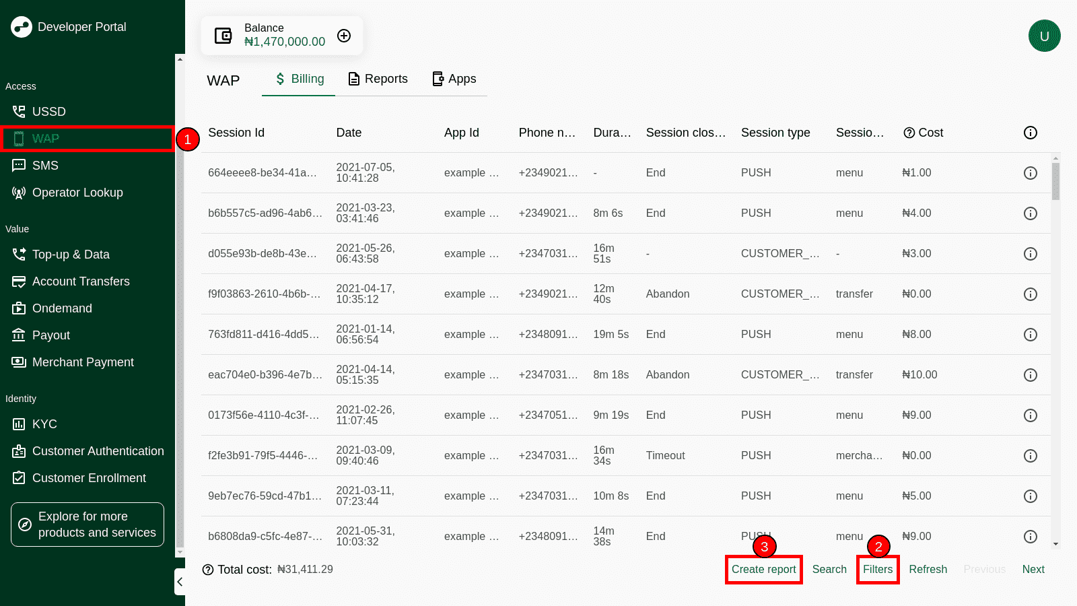Screen dimensions: 1077x606
Task: Open Operator Lookup from sidebar
Action: [77, 193]
